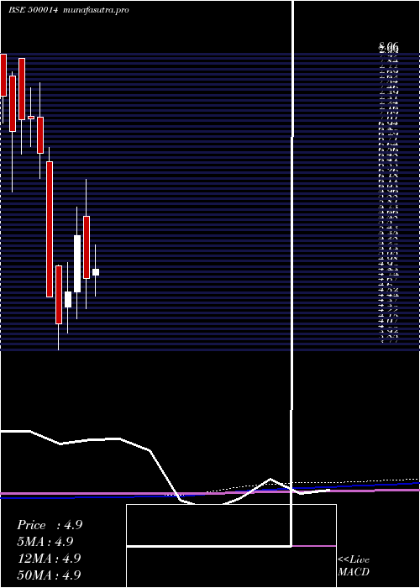Select the 12MA : 4.9 value

pos(50,558)
